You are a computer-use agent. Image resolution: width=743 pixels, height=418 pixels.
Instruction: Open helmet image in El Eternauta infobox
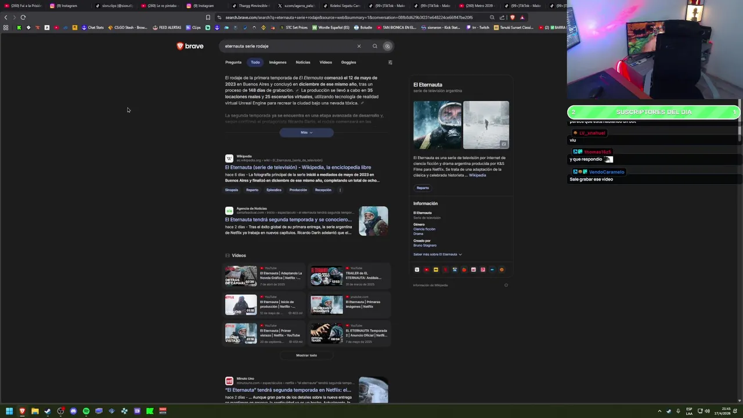[x=437, y=125]
